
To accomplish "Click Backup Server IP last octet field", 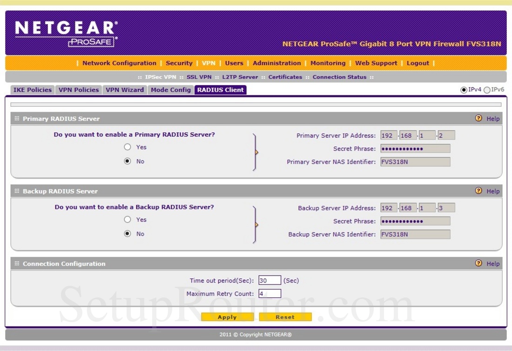I will 446,208.
